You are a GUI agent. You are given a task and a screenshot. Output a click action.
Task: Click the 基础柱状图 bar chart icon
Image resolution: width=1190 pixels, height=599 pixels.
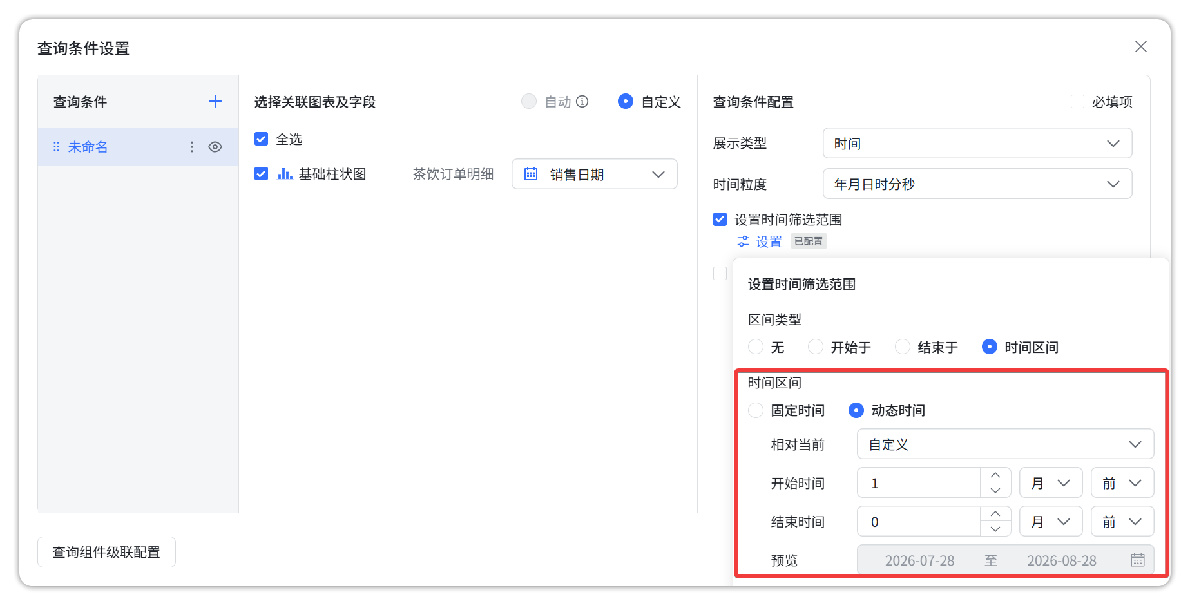tap(285, 174)
